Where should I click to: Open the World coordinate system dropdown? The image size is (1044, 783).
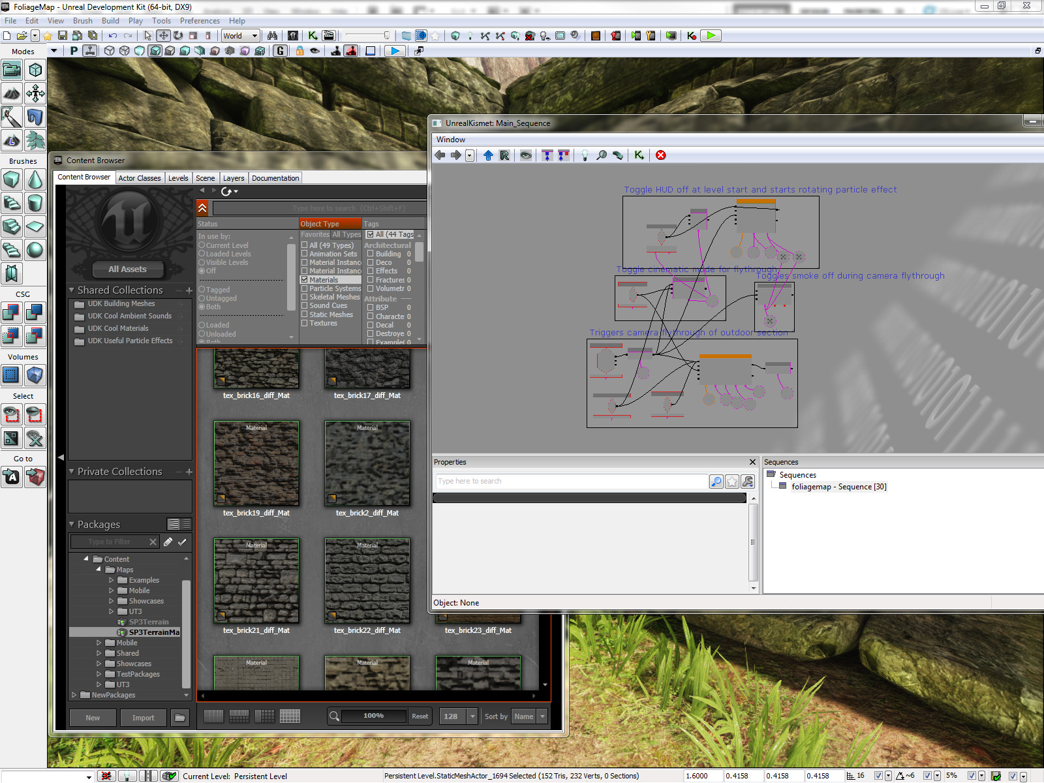[x=241, y=36]
